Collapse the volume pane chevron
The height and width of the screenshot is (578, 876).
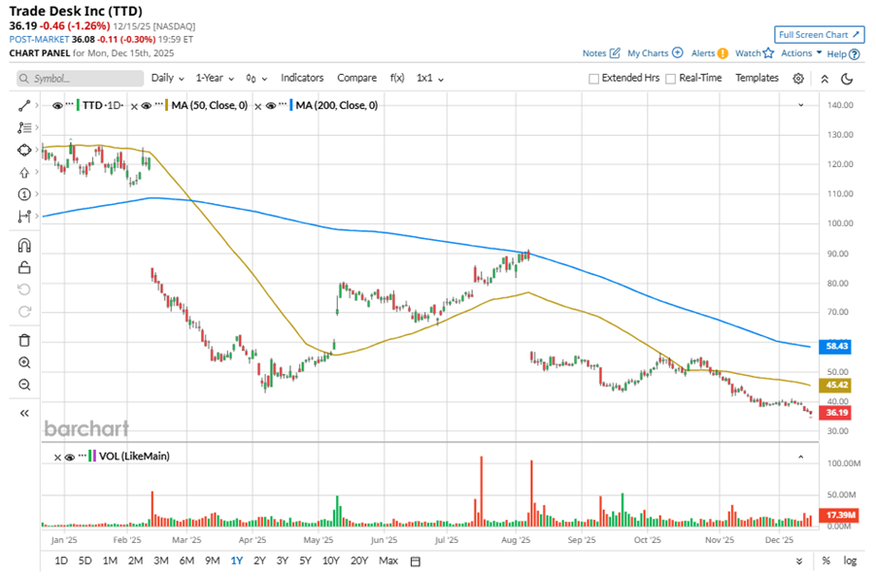pos(800,457)
